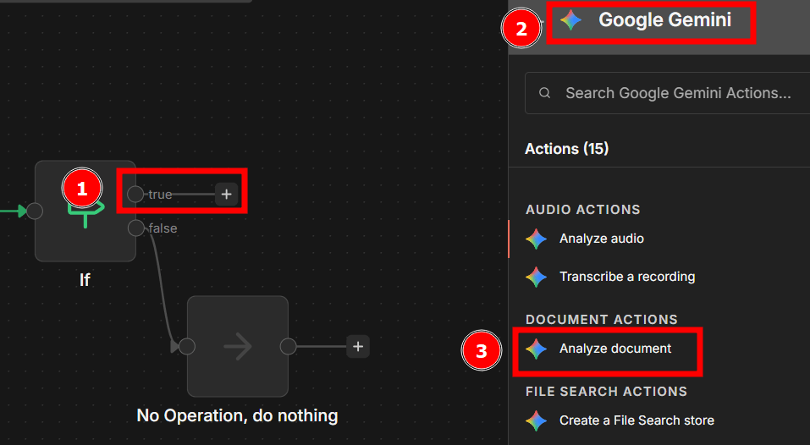Click the plus button on the true branch
The width and height of the screenshot is (810, 445).
tap(226, 194)
